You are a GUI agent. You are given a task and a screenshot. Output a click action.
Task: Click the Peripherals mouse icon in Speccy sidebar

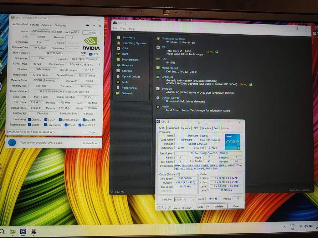(x=118, y=88)
